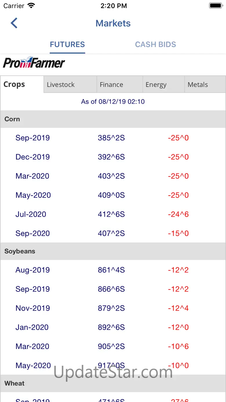Tap the Soybeans Jan-2020 change -12^0
Screen dimensions: 226x402
178,327
